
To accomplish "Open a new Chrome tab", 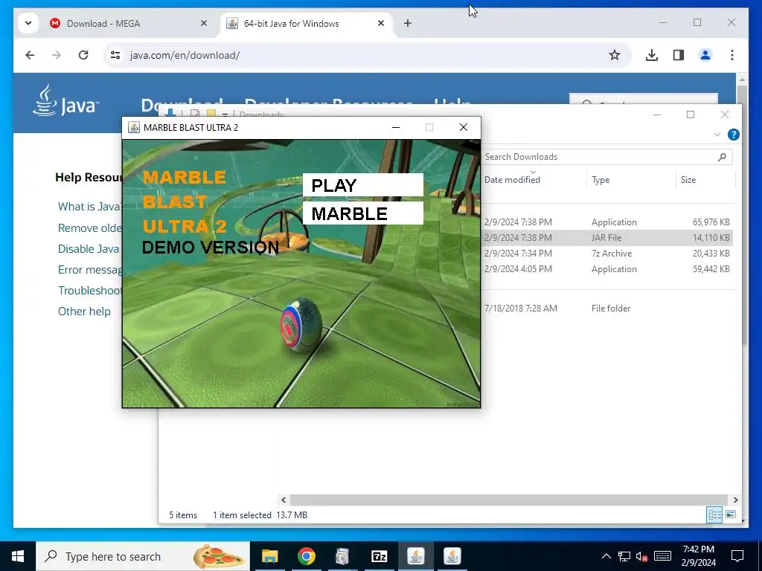I will [x=408, y=23].
